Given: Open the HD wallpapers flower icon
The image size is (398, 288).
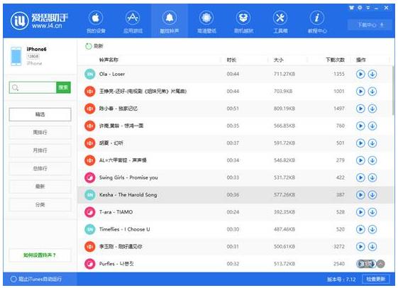Looking at the screenshot, I should [206, 18].
